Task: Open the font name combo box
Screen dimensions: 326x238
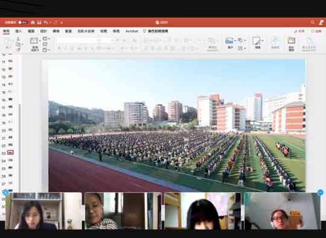Action: [78, 40]
